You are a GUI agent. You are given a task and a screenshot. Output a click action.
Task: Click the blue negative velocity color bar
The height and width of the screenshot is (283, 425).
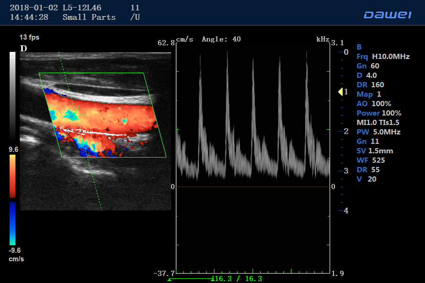(12, 224)
